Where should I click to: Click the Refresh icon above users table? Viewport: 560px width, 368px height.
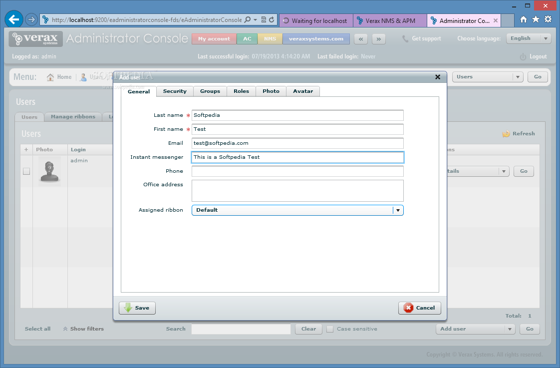506,134
